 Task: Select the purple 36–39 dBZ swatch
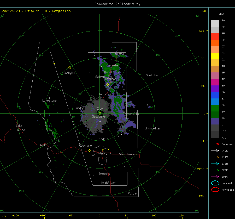click(215, 89)
